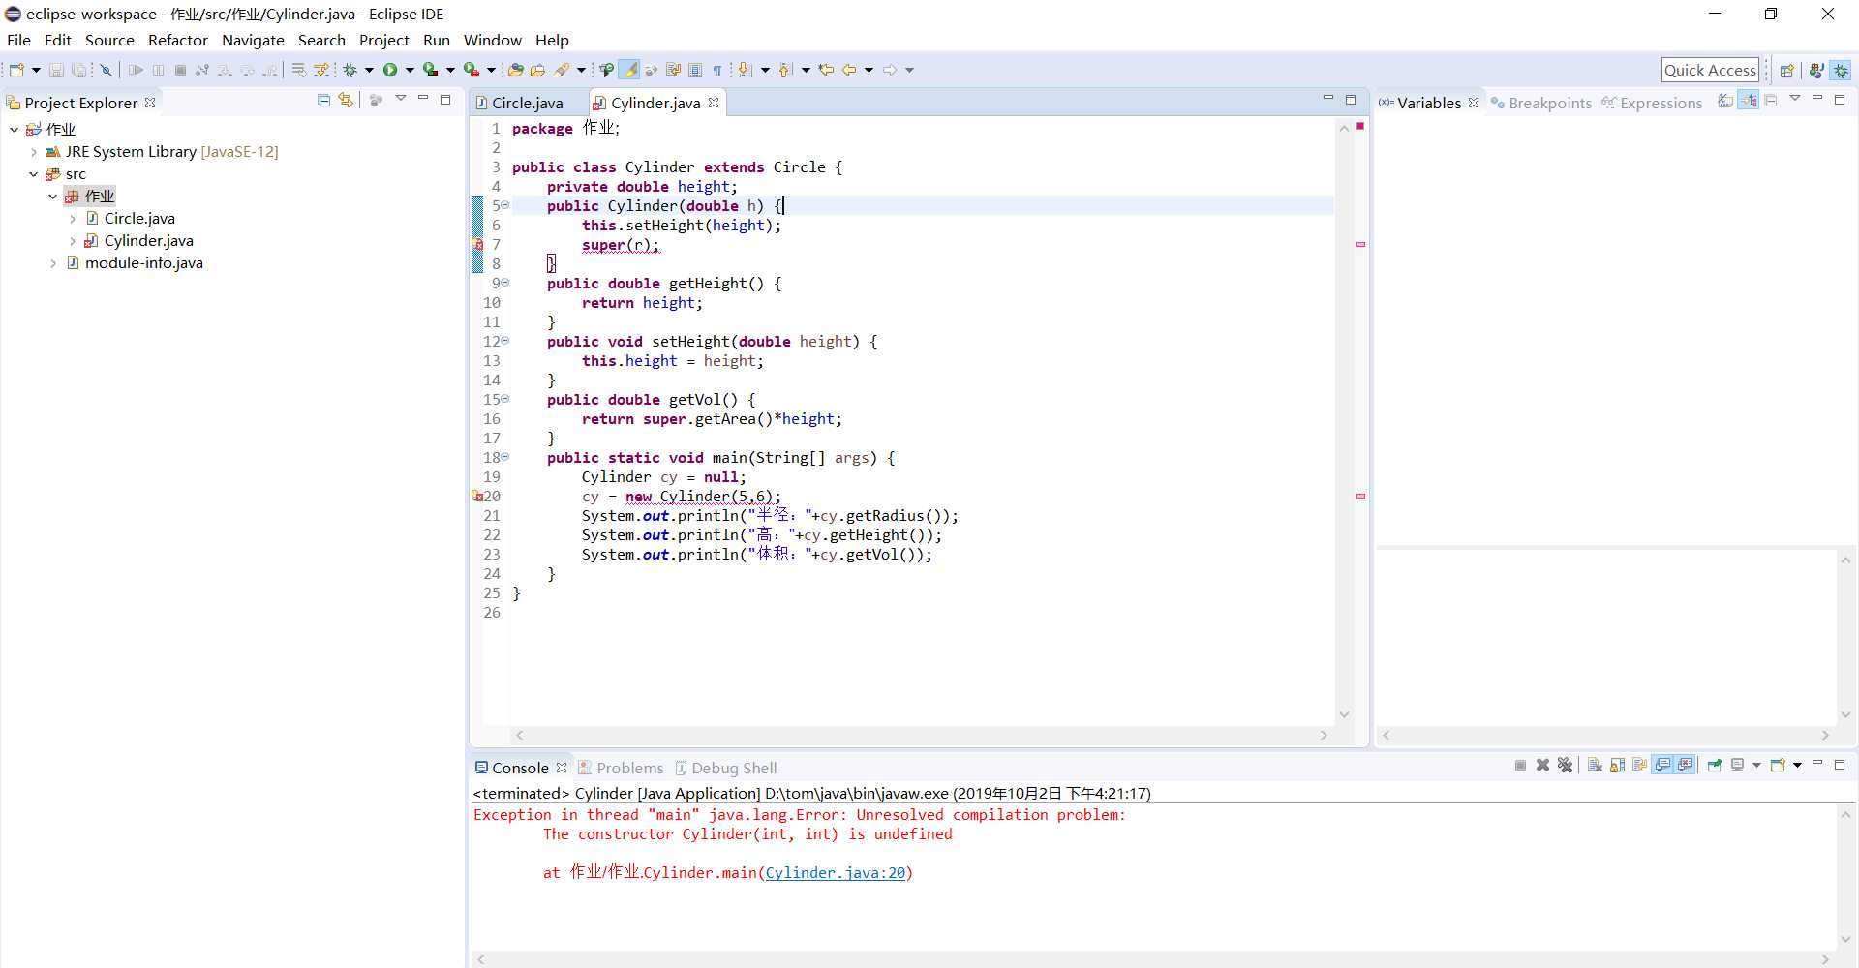Image resolution: width=1859 pixels, height=968 pixels.
Task: Open the Debug button dropdown arrow
Action: [369, 70]
